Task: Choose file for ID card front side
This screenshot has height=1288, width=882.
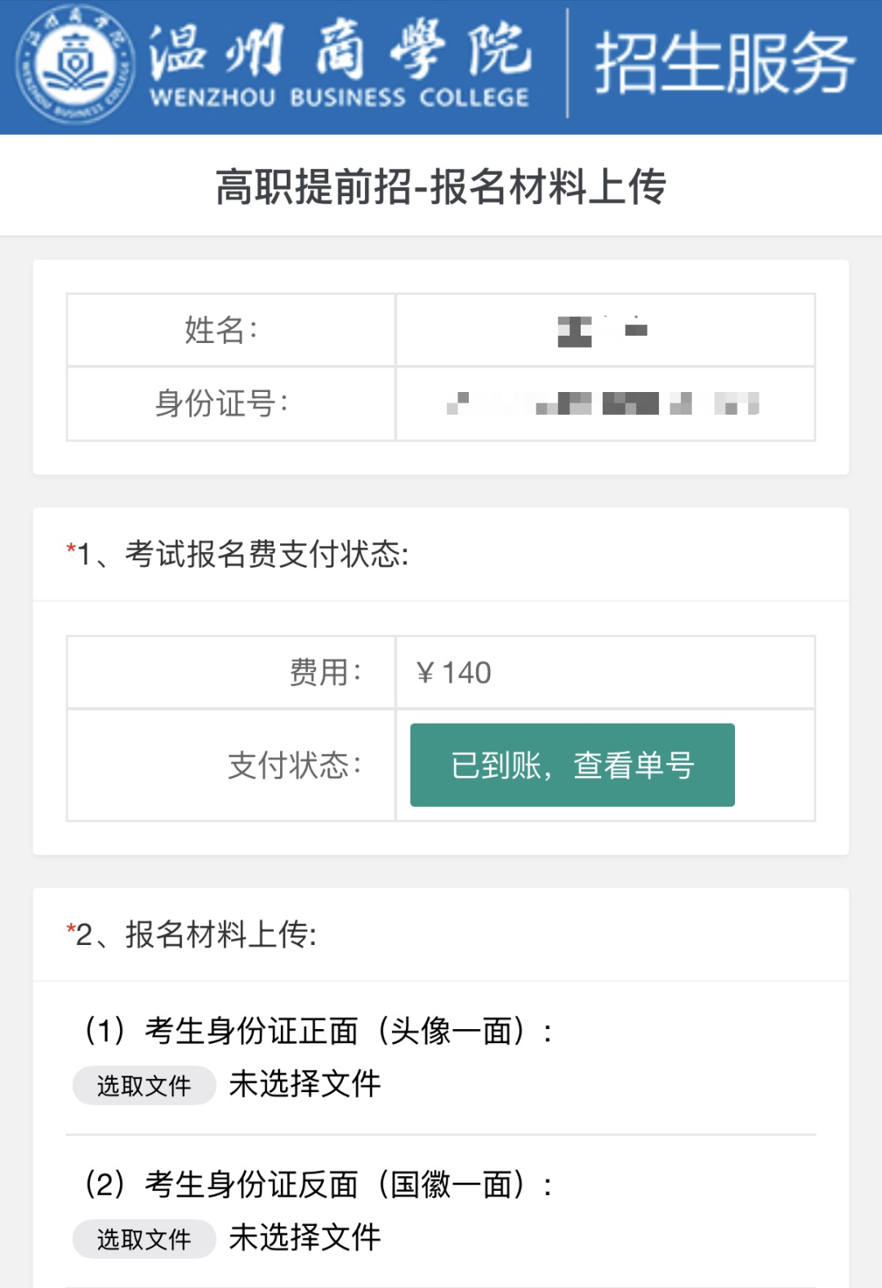Action: tap(144, 1085)
